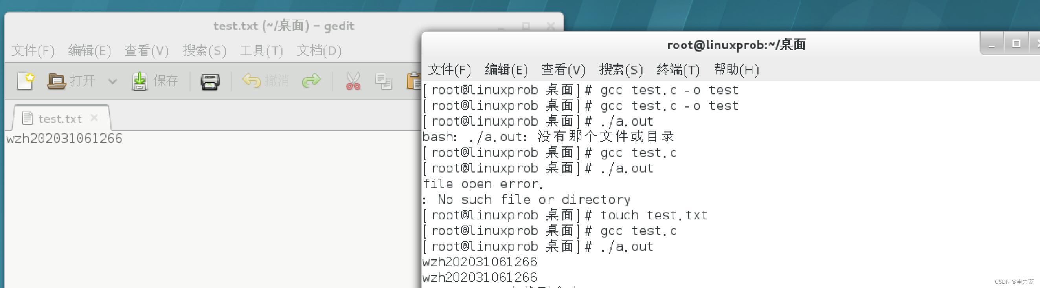This screenshot has height=288, width=1040.
Task: Click the open folder icon in gedit
Action: pos(56,81)
